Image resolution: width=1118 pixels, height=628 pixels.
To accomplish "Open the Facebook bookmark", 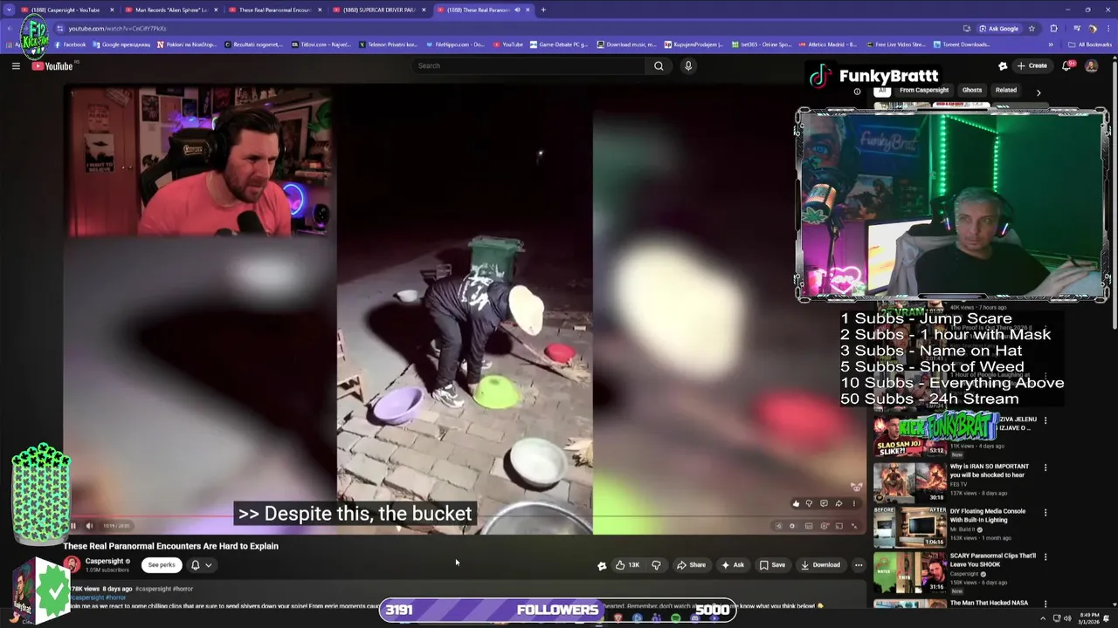I will pos(70,44).
